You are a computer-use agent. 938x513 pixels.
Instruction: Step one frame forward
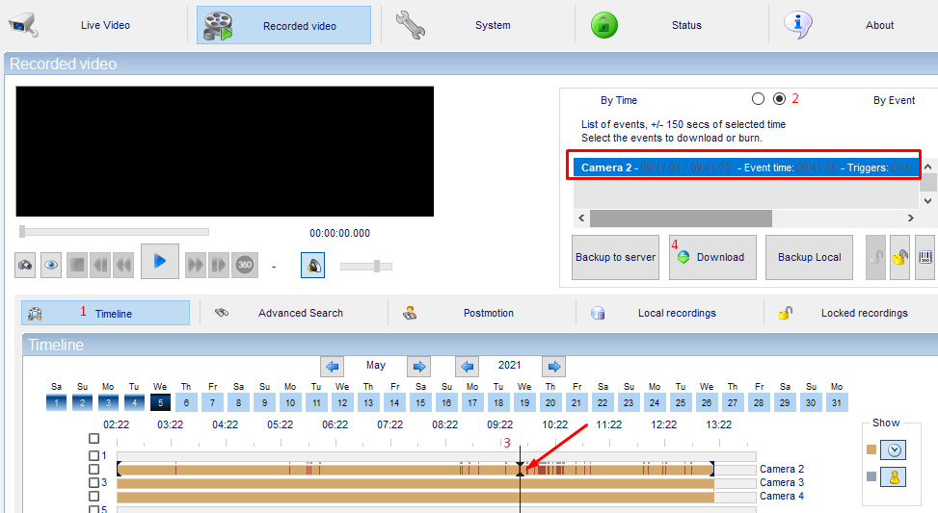coord(218,265)
